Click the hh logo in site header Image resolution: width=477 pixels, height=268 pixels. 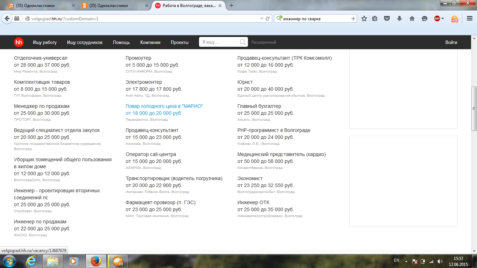coord(19,42)
